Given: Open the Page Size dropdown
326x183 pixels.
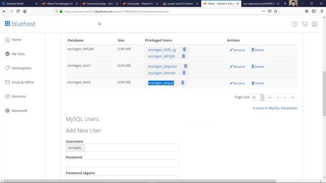Looking at the screenshot, I should [x=257, y=97].
